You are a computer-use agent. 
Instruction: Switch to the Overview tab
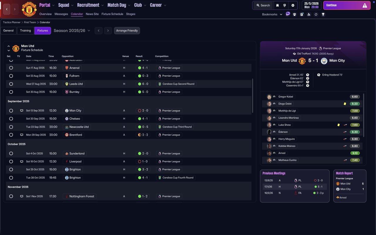coord(46,14)
